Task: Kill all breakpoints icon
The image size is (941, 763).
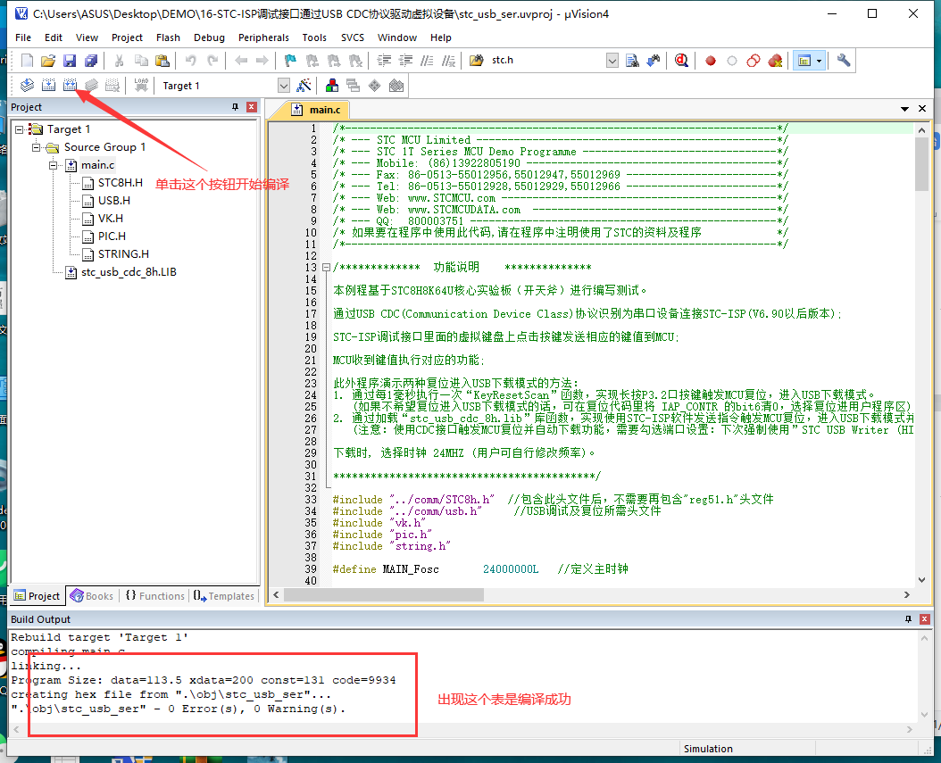Action: point(775,61)
